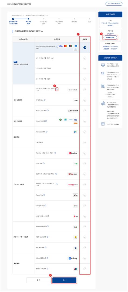Open help icon beside ドコモ払い

[x=45, y=100]
